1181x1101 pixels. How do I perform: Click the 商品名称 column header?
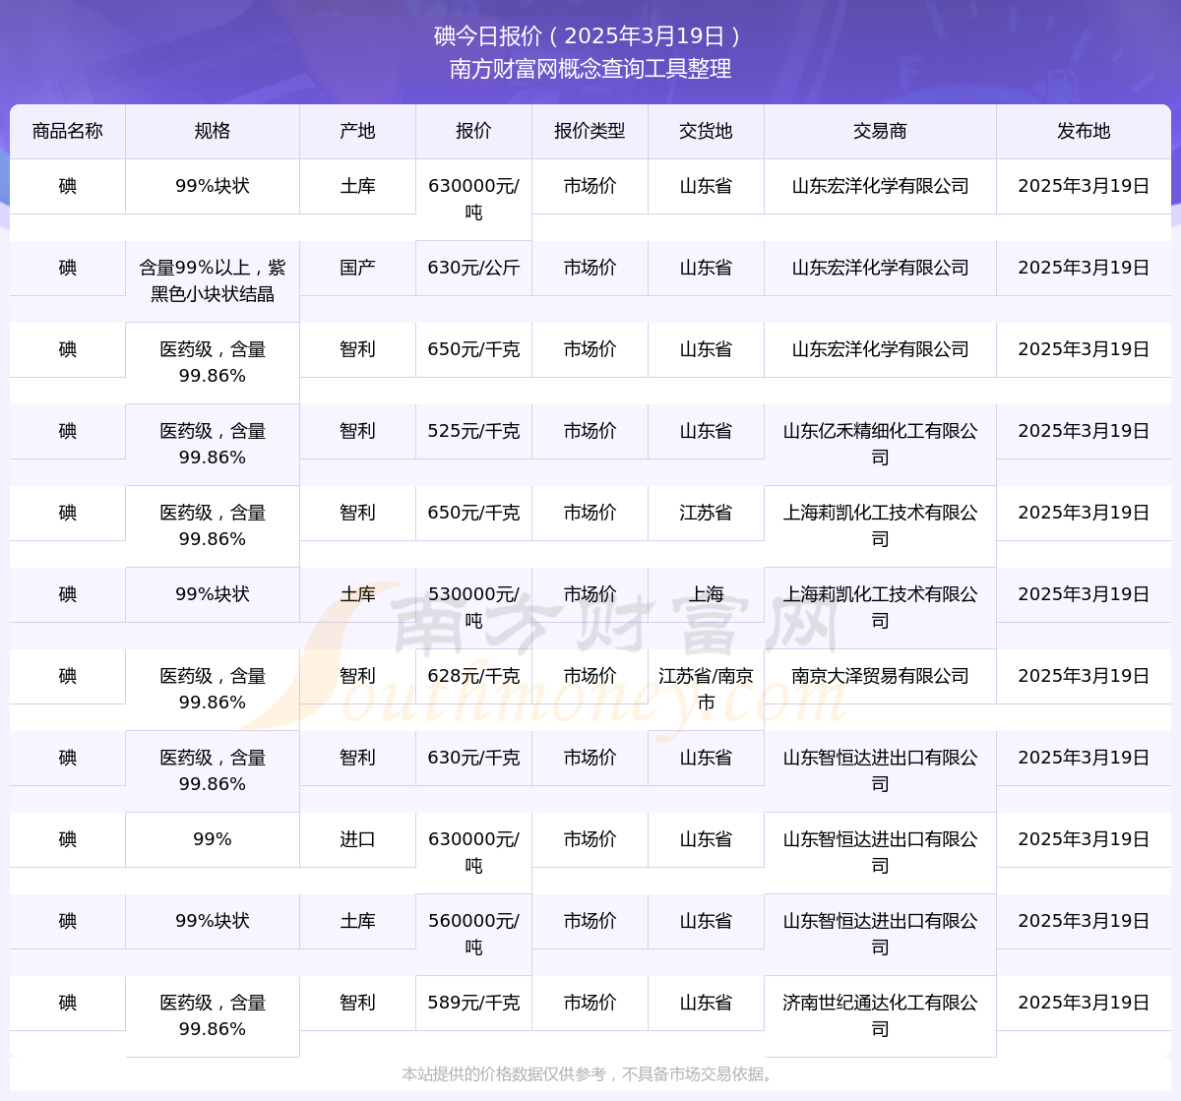click(68, 131)
